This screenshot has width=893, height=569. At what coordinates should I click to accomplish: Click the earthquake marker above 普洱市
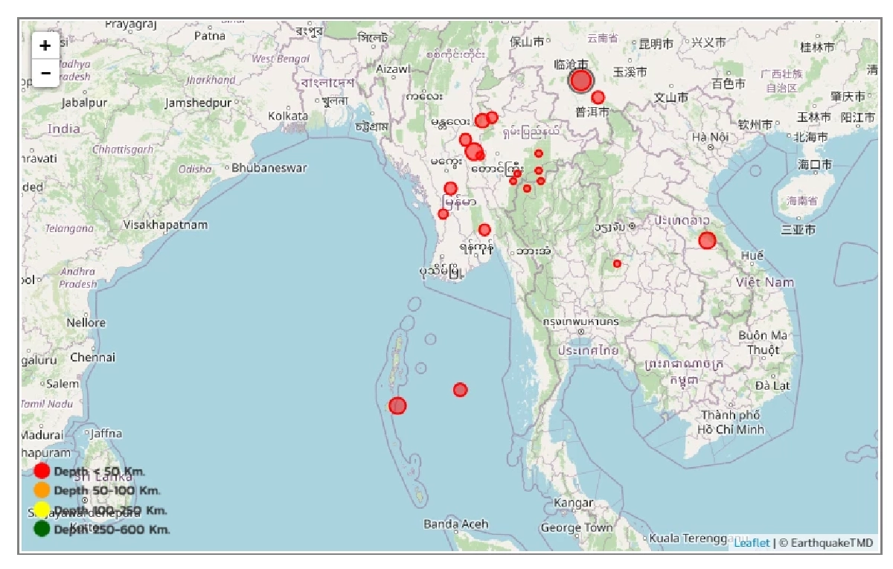coord(598,97)
